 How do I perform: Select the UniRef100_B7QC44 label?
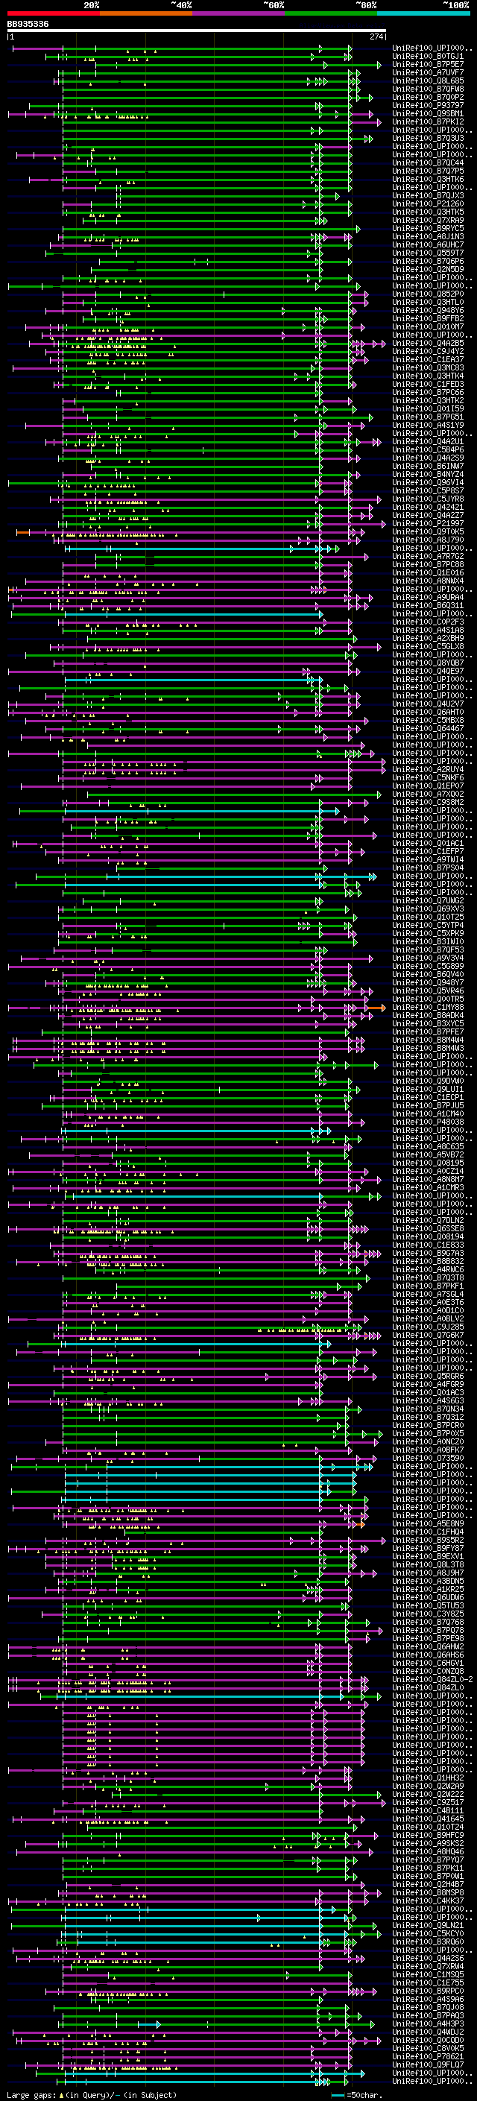[427, 163]
